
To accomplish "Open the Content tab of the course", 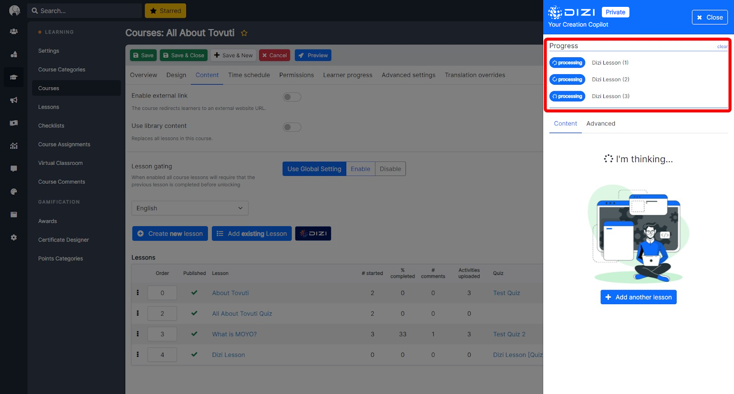I will point(207,75).
